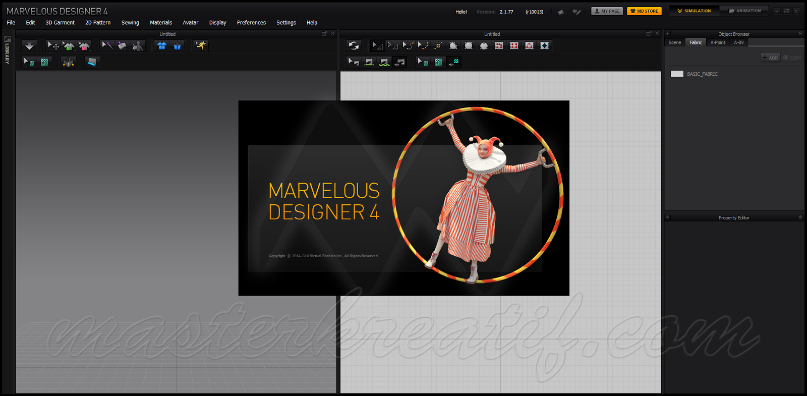Open the File menu

tap(11, 23)
